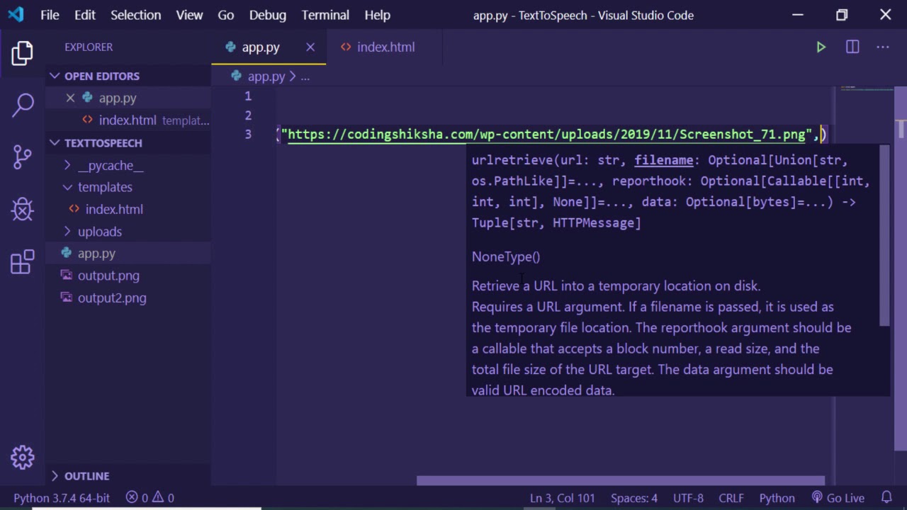907x510 pixels.
Task: Switch to the index.html tab
Action: click(385, 47)
